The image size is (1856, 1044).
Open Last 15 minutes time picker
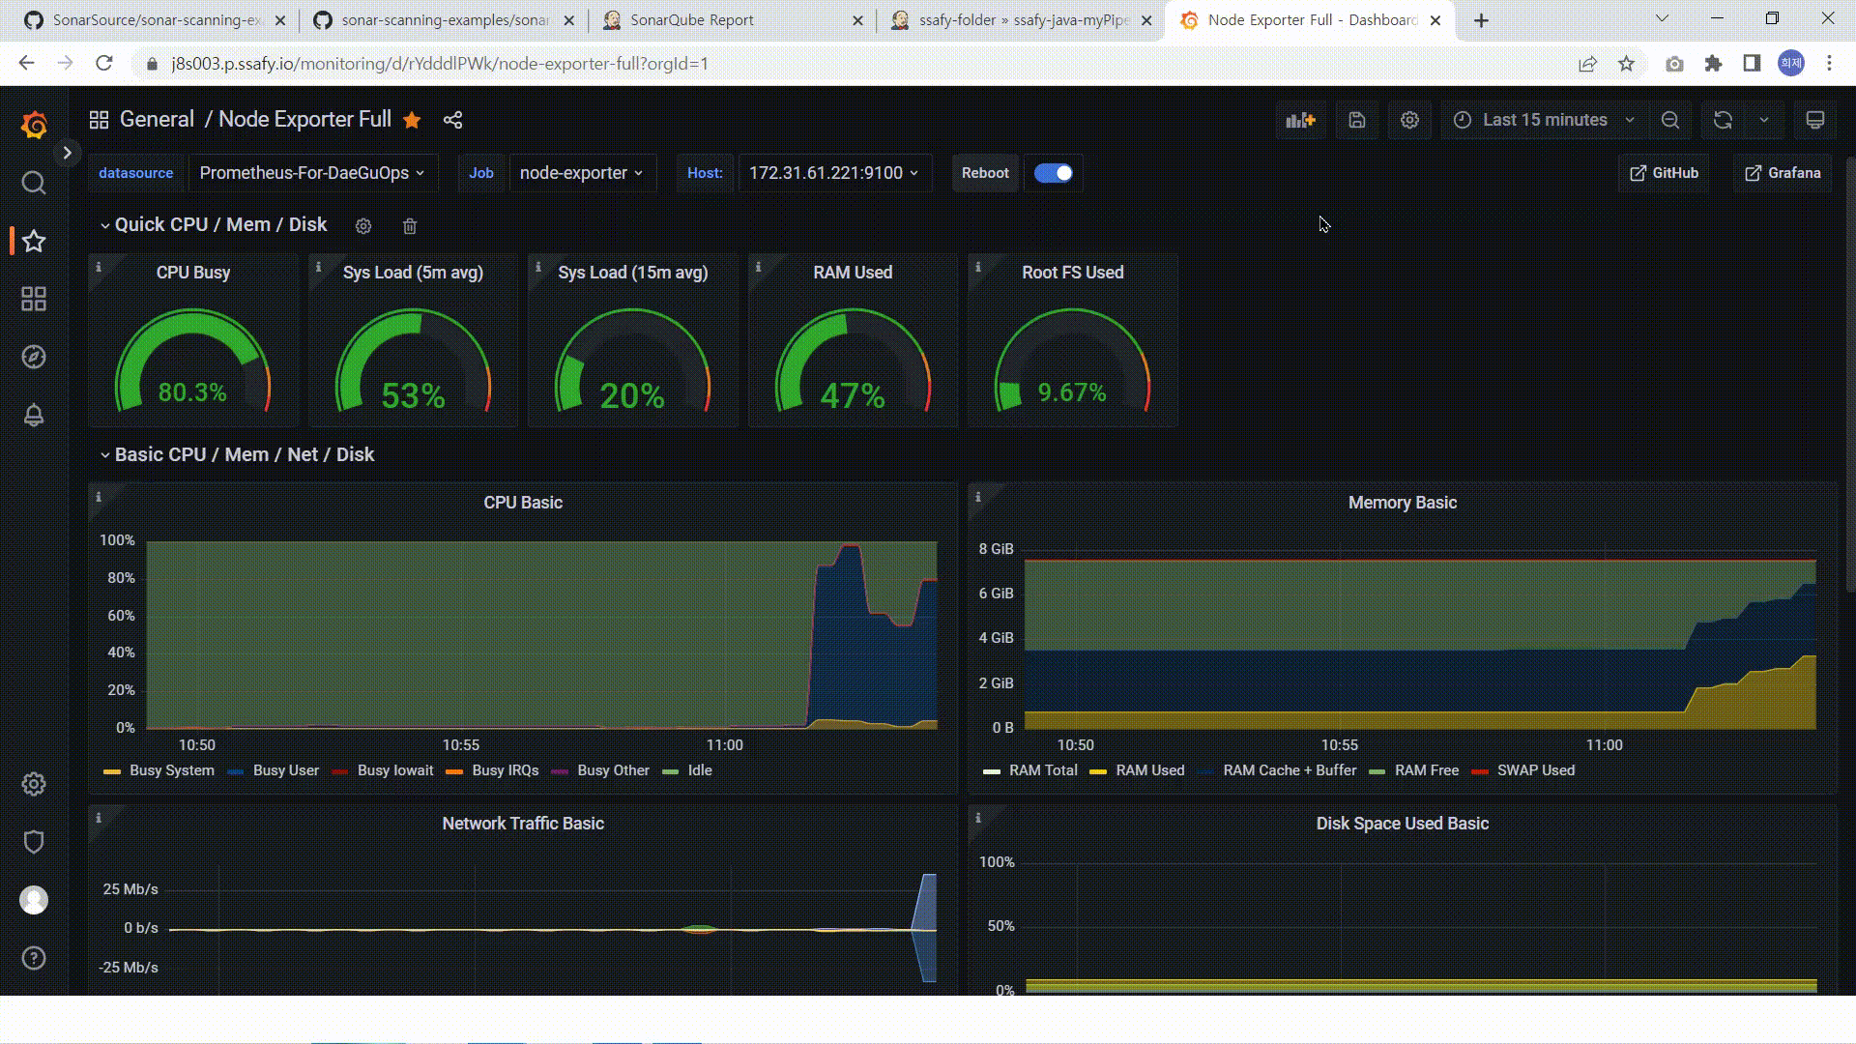1545,120
